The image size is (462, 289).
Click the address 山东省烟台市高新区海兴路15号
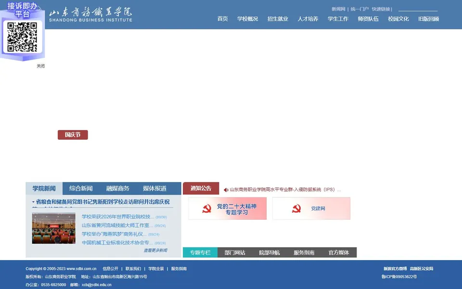tap(120, 276)
